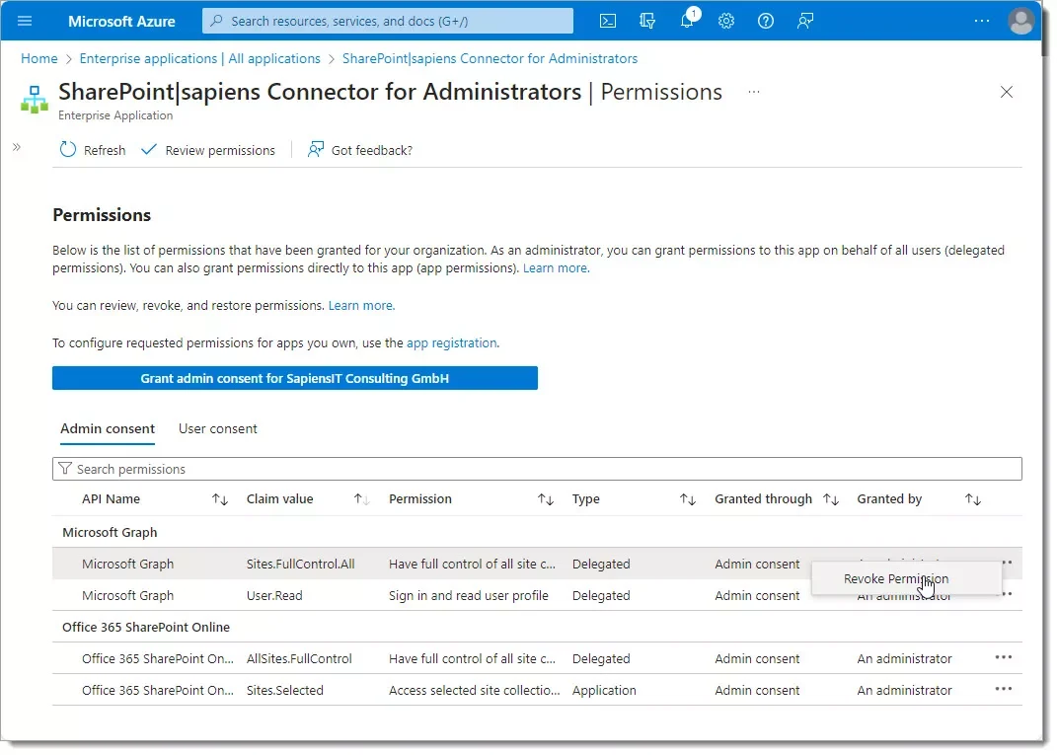Click the top bar ellipsis overflow menu
Screen dimensions: 1057x755
[981, 21]
